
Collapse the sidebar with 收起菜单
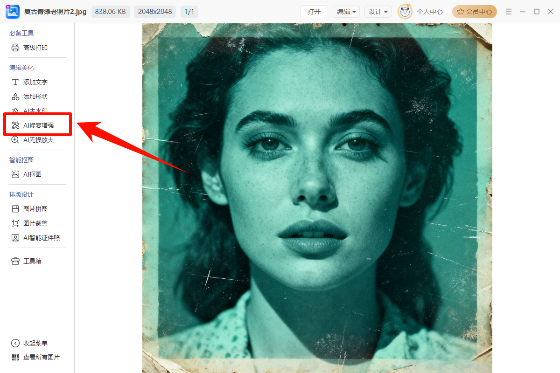pyautogui.click(x=35, y=343)
